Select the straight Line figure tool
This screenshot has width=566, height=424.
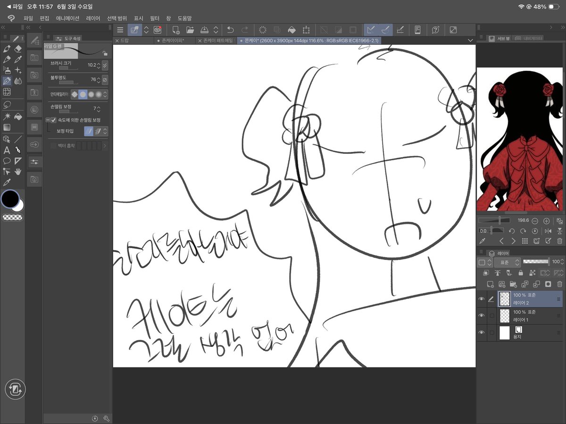click(x=18, y=139)
